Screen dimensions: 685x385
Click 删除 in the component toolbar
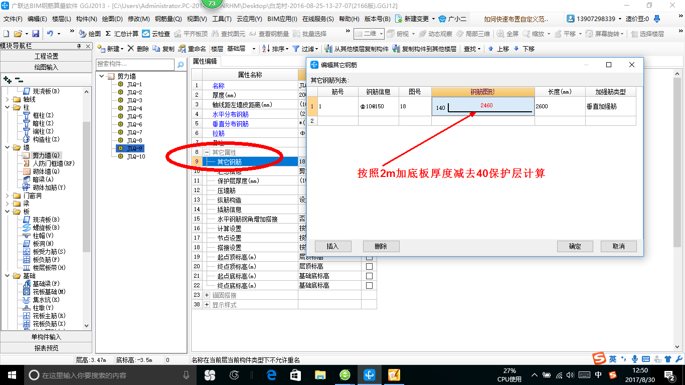138,49
